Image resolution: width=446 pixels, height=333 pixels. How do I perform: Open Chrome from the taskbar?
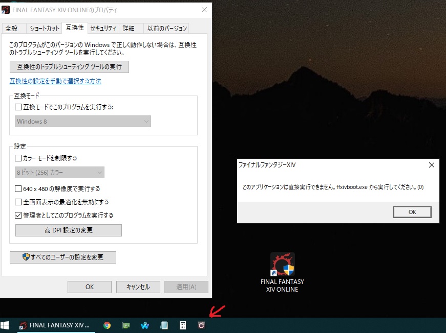107,325
